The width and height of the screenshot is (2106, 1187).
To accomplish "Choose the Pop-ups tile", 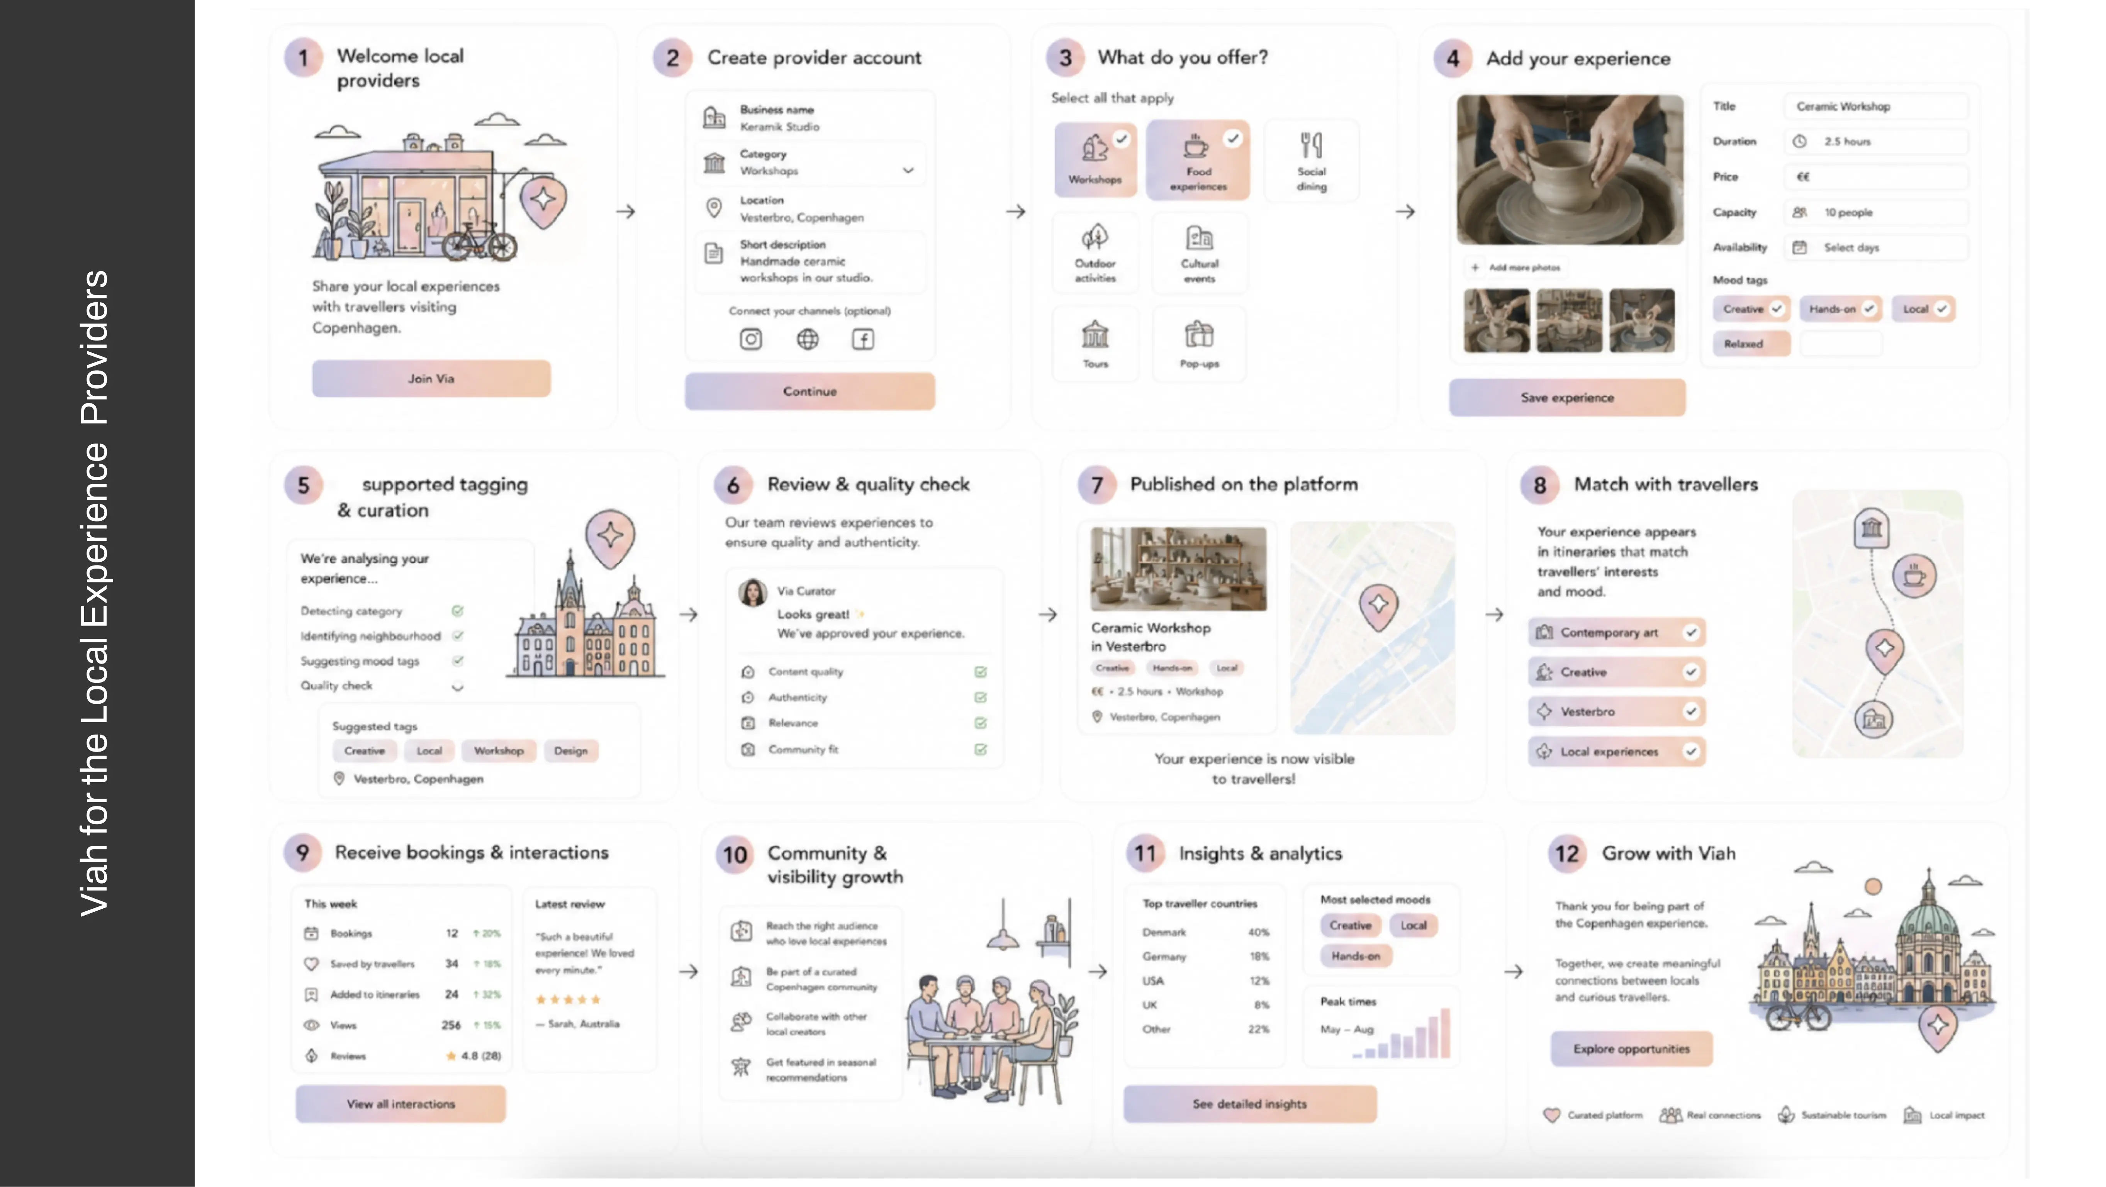I will pos(1199,344).
